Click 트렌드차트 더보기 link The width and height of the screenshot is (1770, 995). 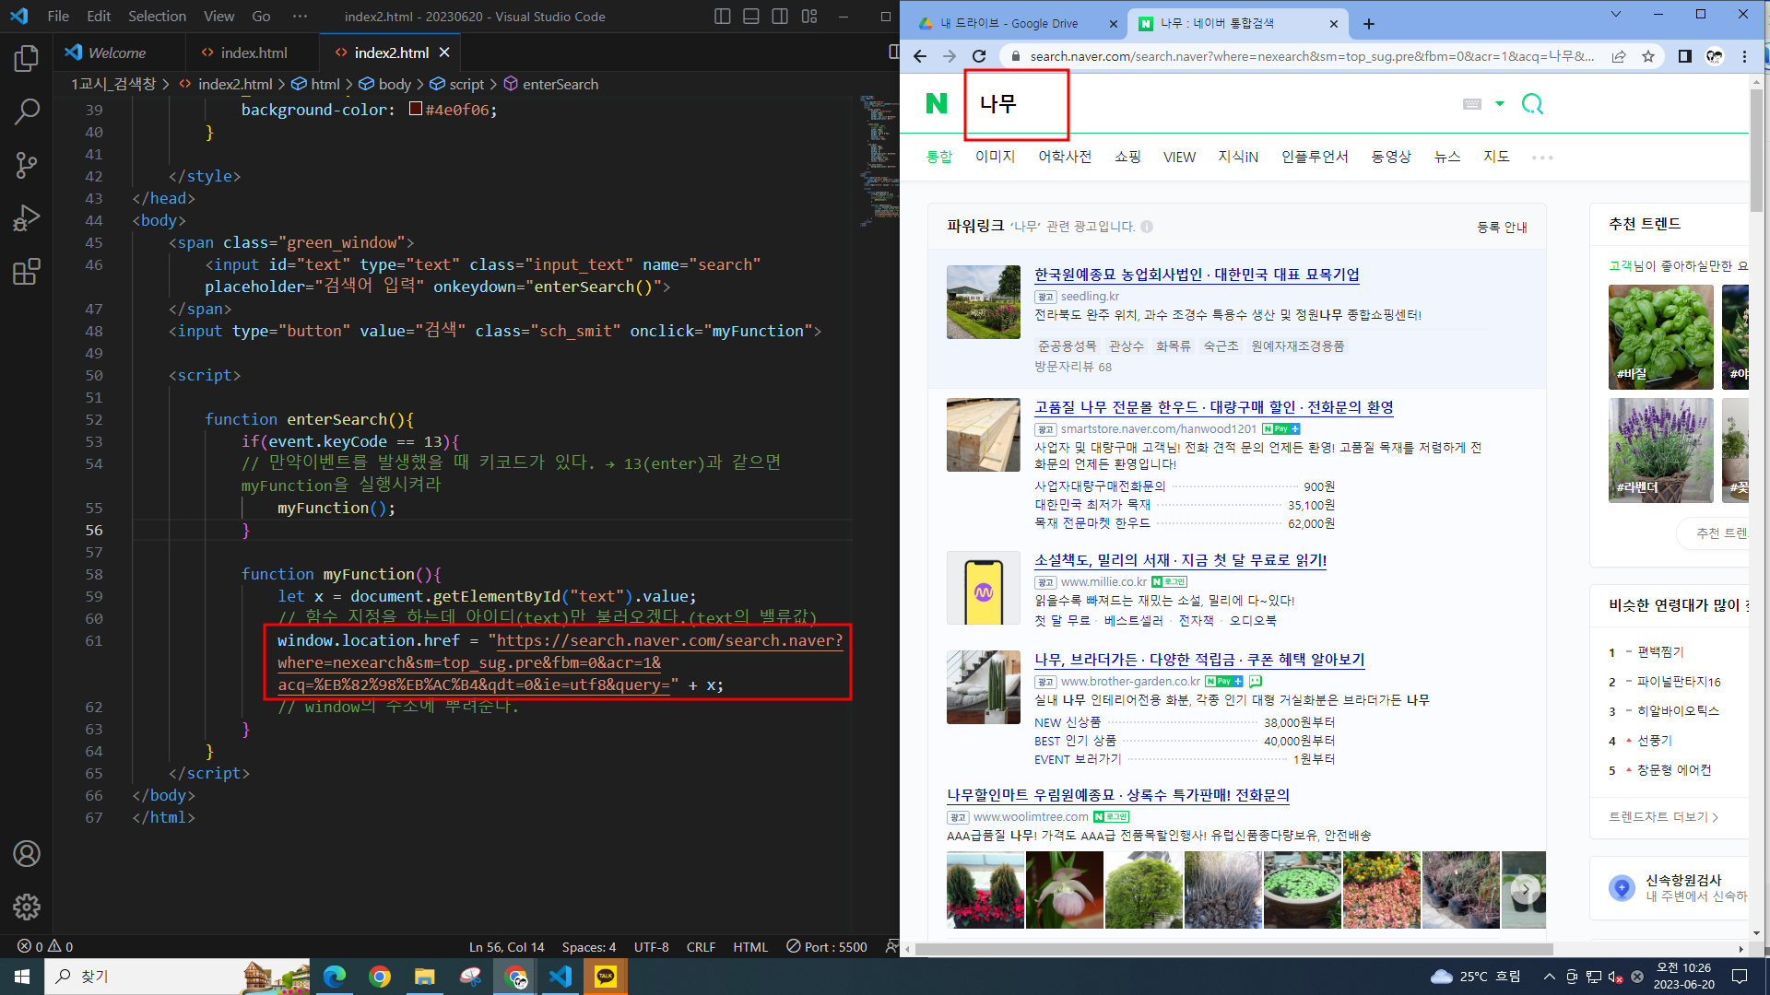pos(1663,817)
